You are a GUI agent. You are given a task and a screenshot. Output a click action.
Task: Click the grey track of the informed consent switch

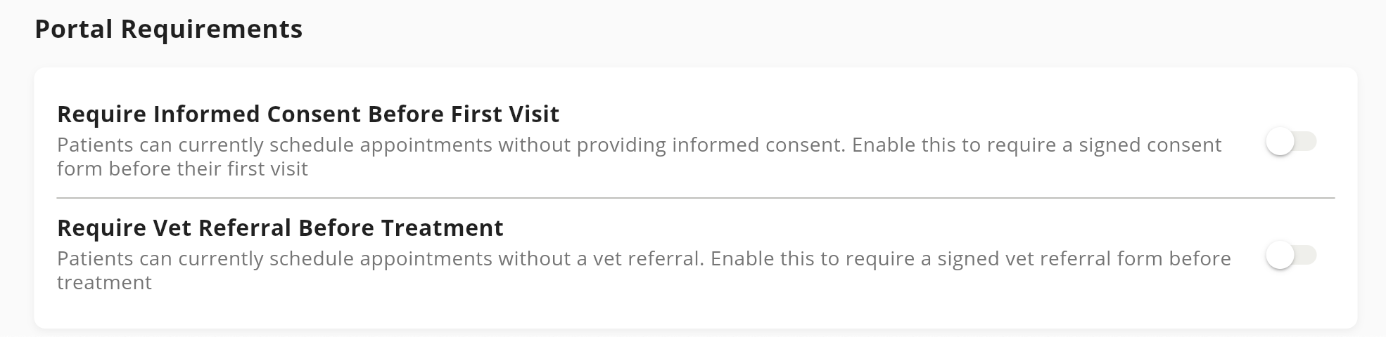1307,142
